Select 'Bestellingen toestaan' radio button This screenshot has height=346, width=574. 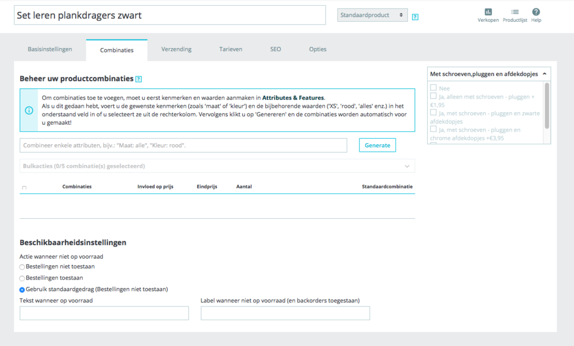[22, 278]
